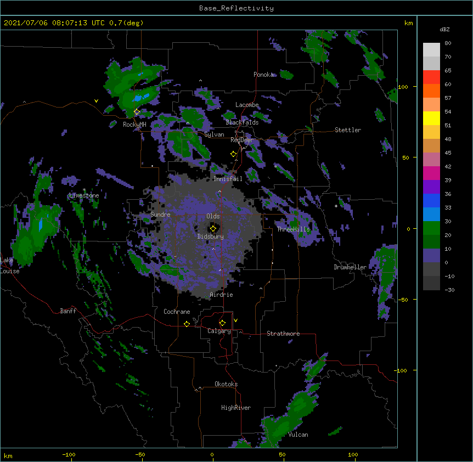Click the Lacombe city label
This screenshot has height=462, width=473.
click(247, 105)
